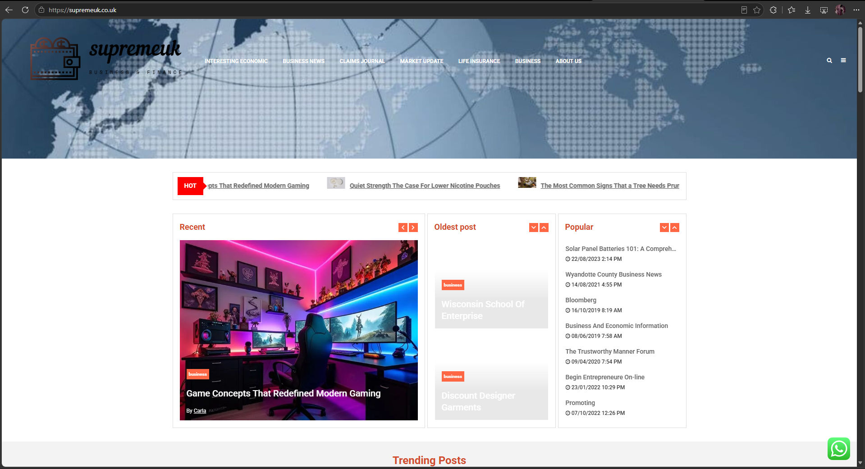Open browser extensions puzzle icon
The height and width of the screenshot is (469, 865).
pos(773,10)
